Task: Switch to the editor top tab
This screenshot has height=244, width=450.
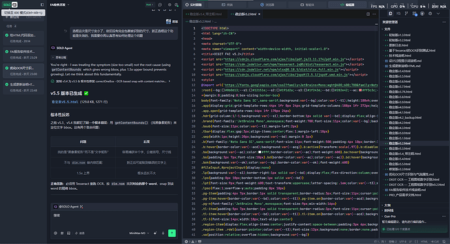Action: [x=347, y=5]
